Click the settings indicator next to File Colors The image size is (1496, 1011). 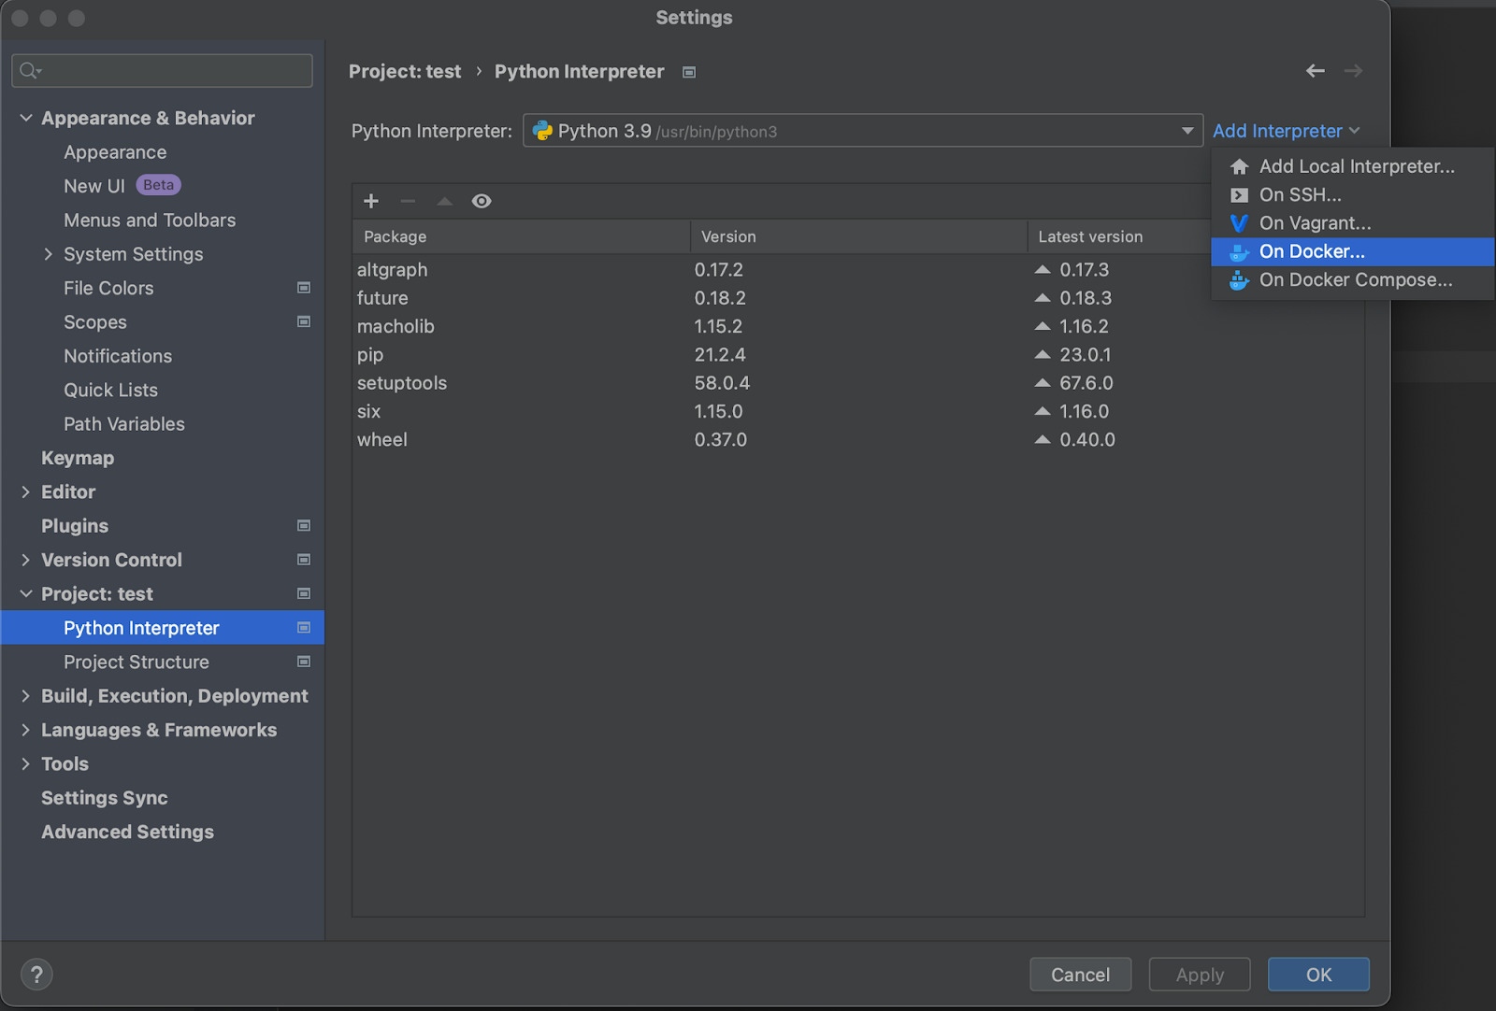point(304,288)
